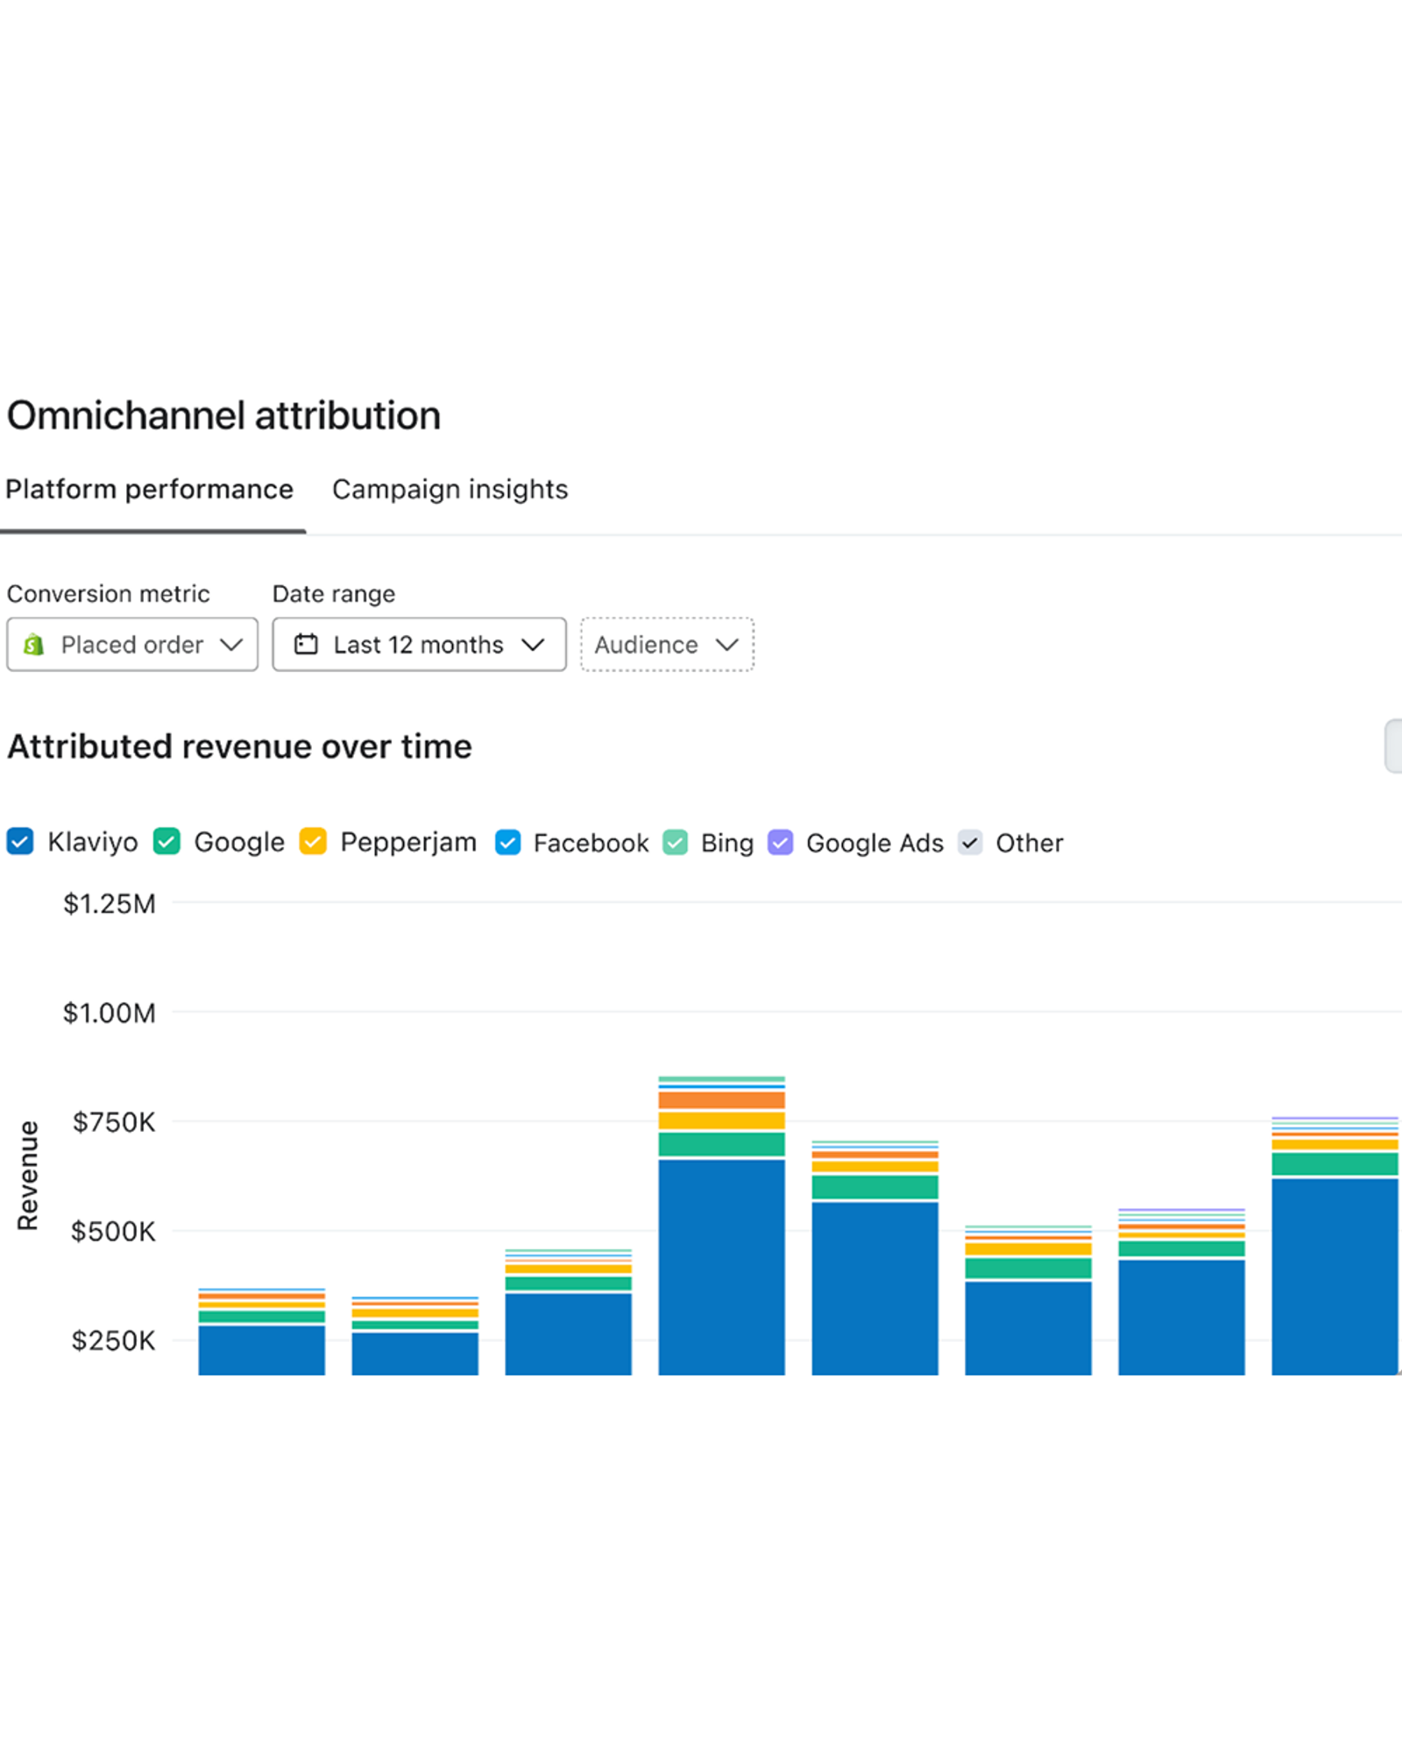Click the partially visible button right of chart title
Image resolution: width=1402 pixels, height=1752 pixels.
pos(1393,746)
